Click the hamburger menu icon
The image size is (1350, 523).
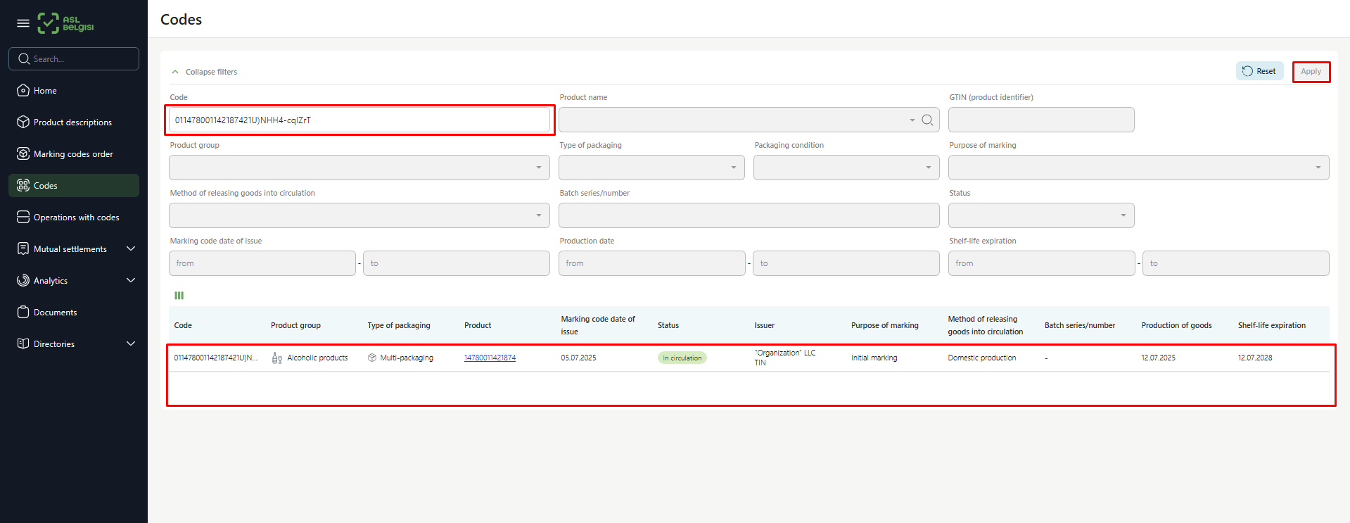23,23
